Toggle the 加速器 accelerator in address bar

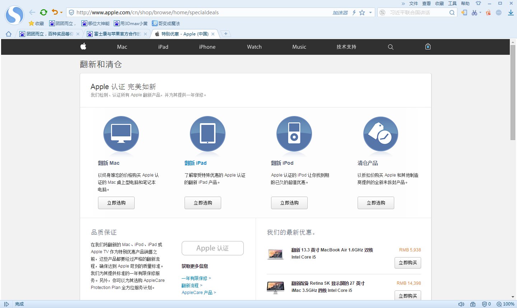point(340,13)
